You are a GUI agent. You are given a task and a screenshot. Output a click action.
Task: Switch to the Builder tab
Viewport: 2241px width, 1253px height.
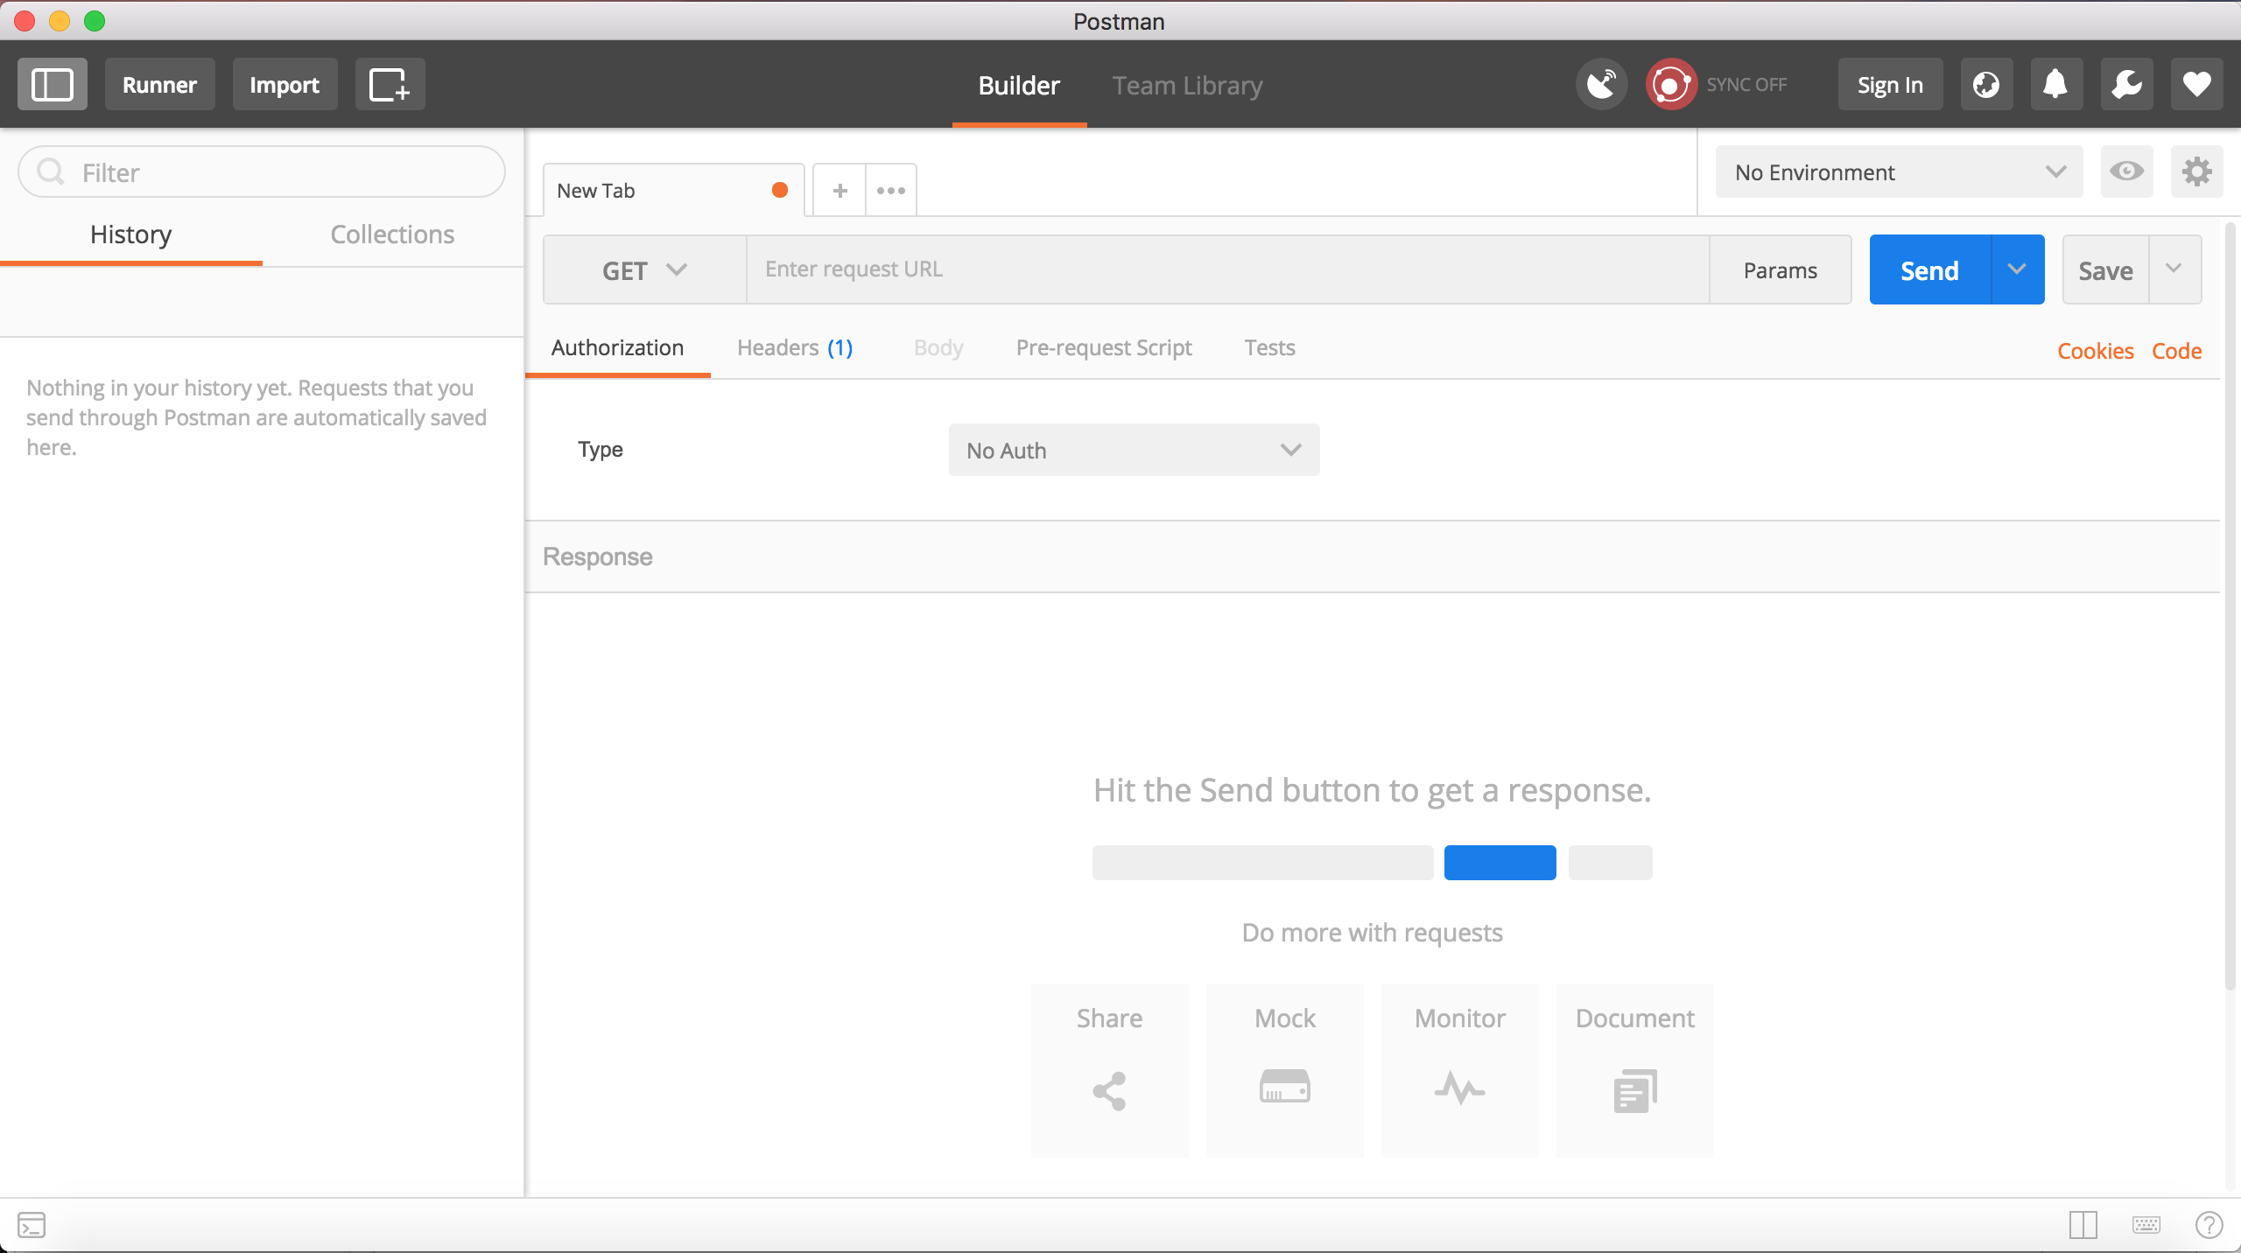pos(1019,86)
